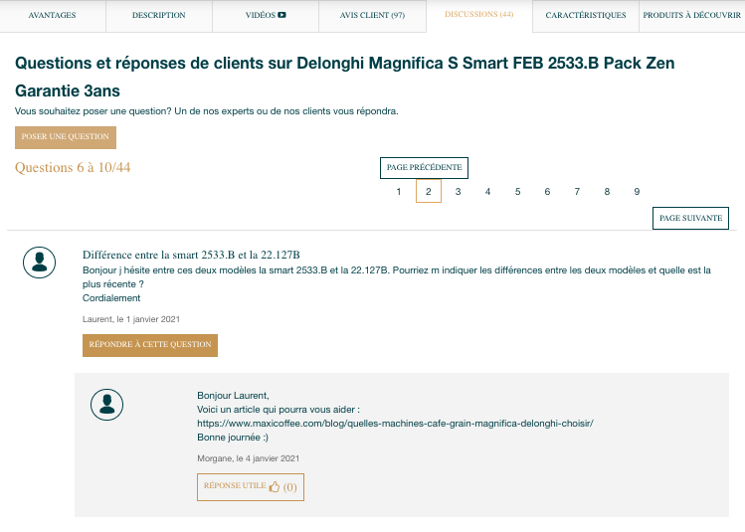Switch to the Description tab

point(158,16)
